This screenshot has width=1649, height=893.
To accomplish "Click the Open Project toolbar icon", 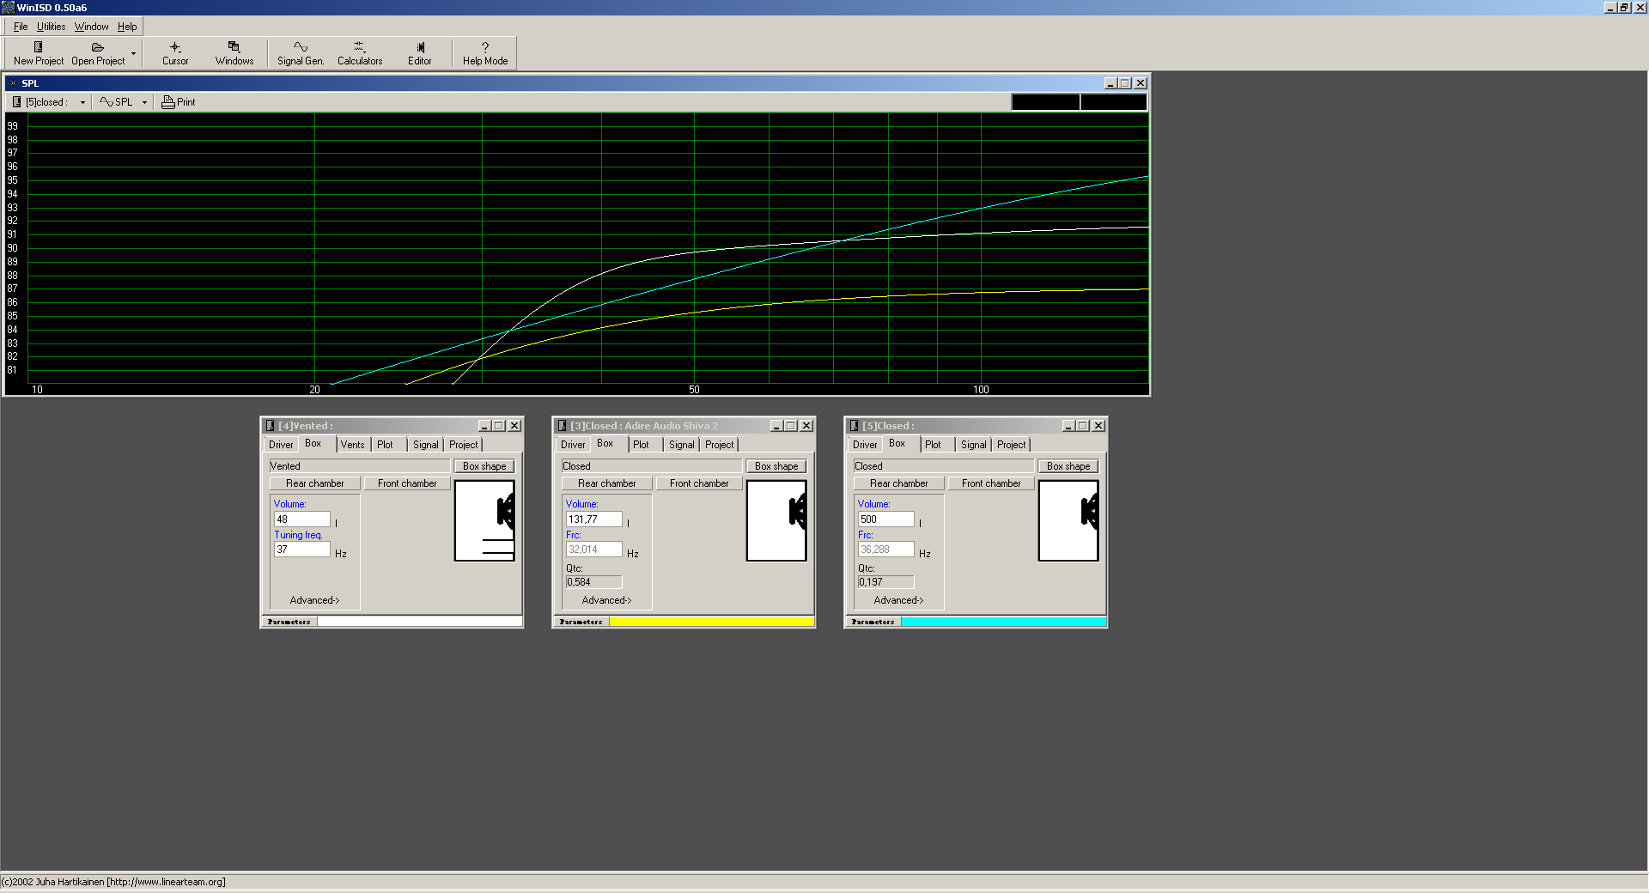I will [x=97, y=48].
